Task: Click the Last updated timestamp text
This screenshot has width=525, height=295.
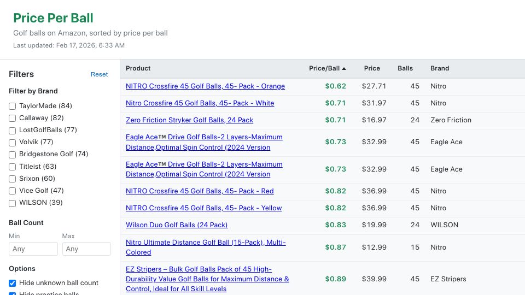Action: (x=69, y=45)
